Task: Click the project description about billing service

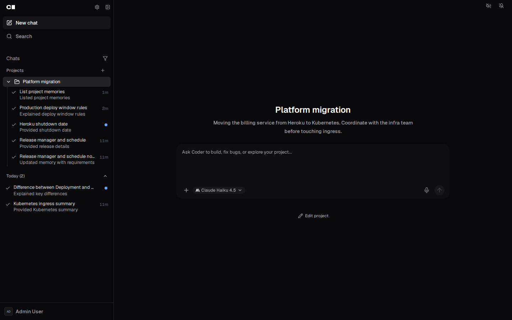Action: click(313, 127)
